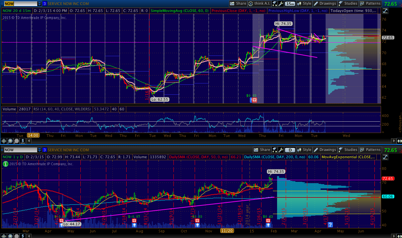Open the 15m timeframe selector

click(290, 4)
